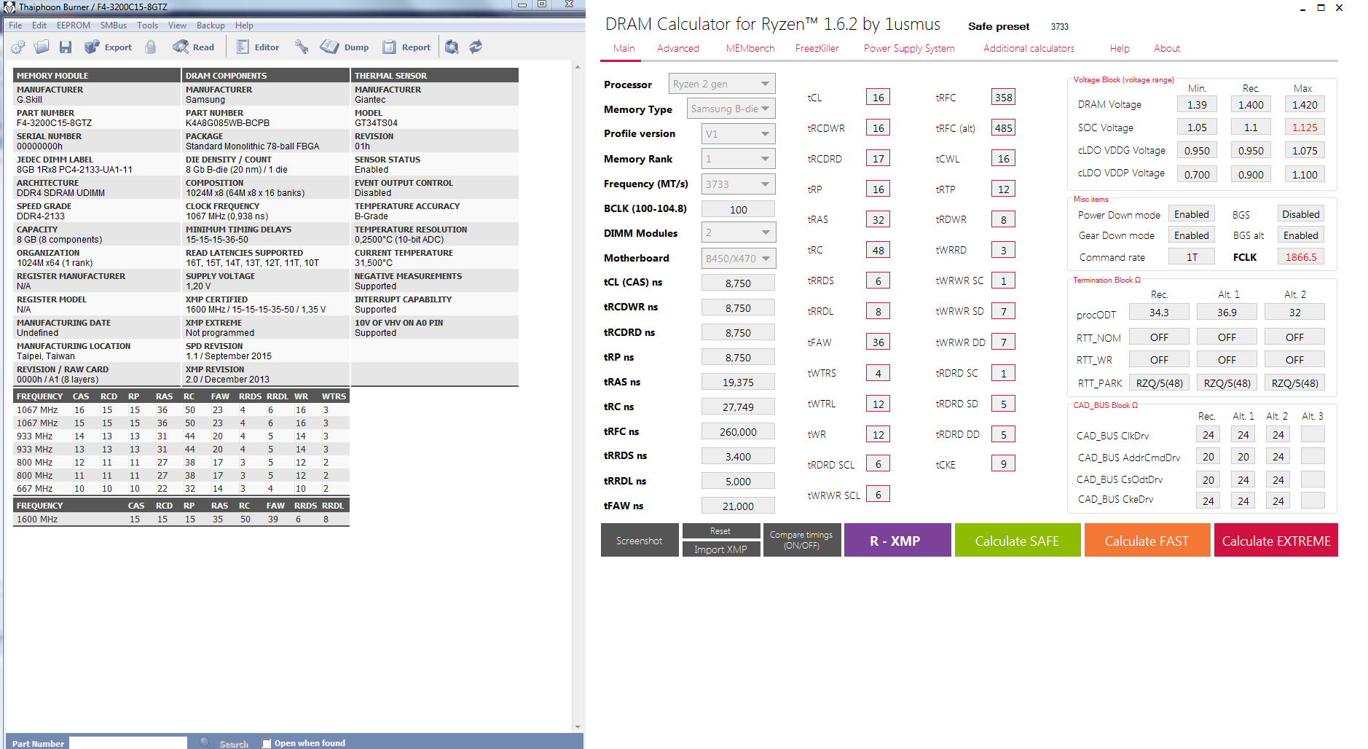Screen dimensions: 1368x749
Task: Tick the 'Open when found' checkbox
Action: pyautogui.click(x=267, y=743)
